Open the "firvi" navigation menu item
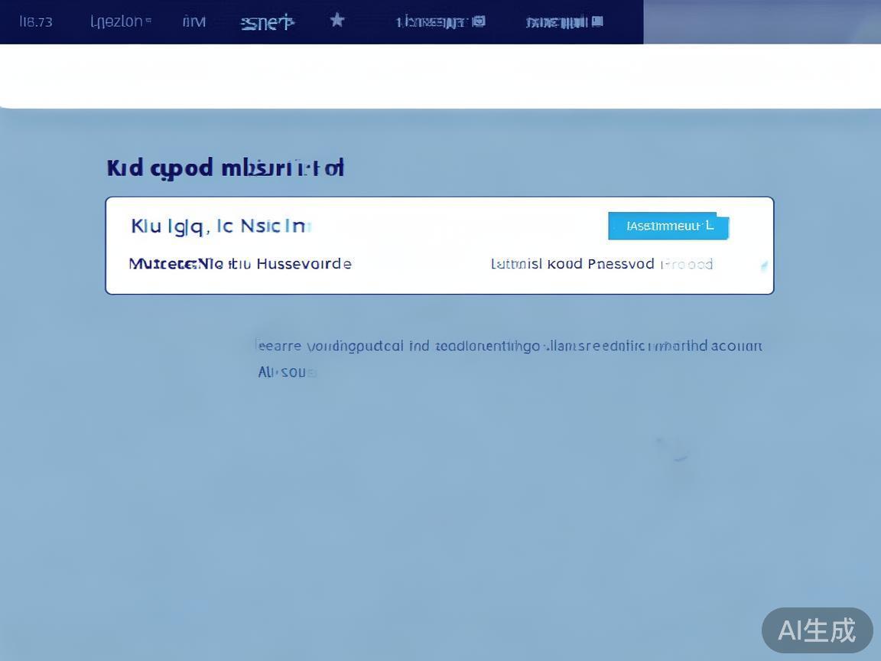Viewport: 881px width, 661px height. coord(193,21)
